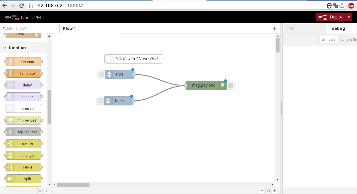
Task: Select the tcp request node in palette
Action: point(23,132)
